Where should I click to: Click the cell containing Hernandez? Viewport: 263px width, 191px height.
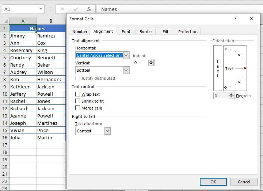[51, 79]
